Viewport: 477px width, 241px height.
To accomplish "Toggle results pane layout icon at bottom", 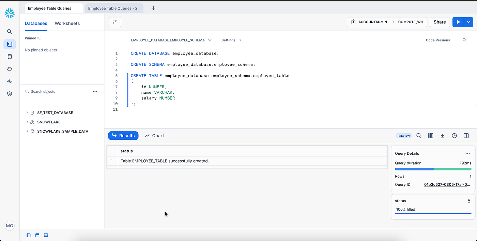I will point(46,235).
